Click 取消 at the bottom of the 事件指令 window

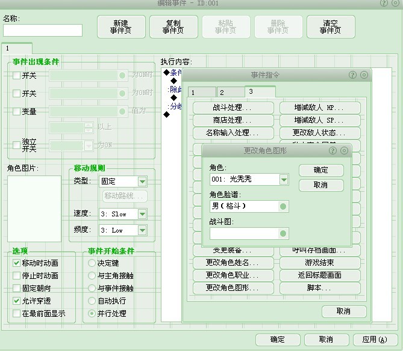[344, 311]
